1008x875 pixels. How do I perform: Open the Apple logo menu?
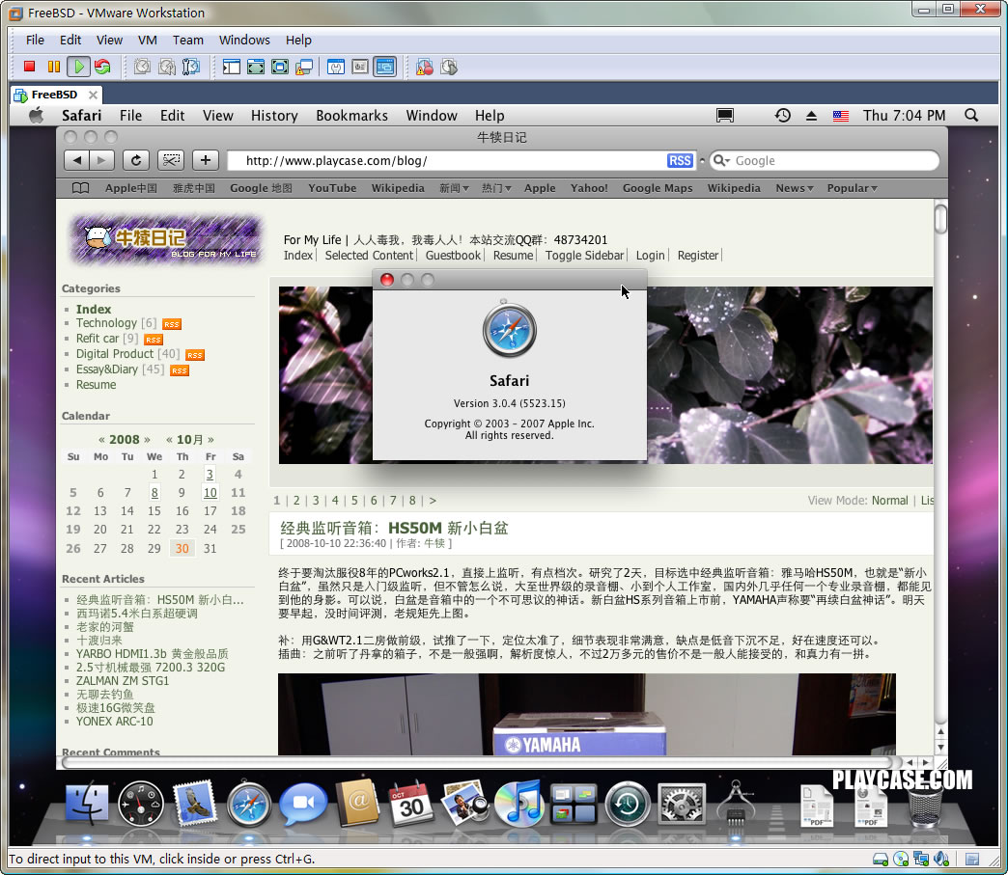click(37, 116)
